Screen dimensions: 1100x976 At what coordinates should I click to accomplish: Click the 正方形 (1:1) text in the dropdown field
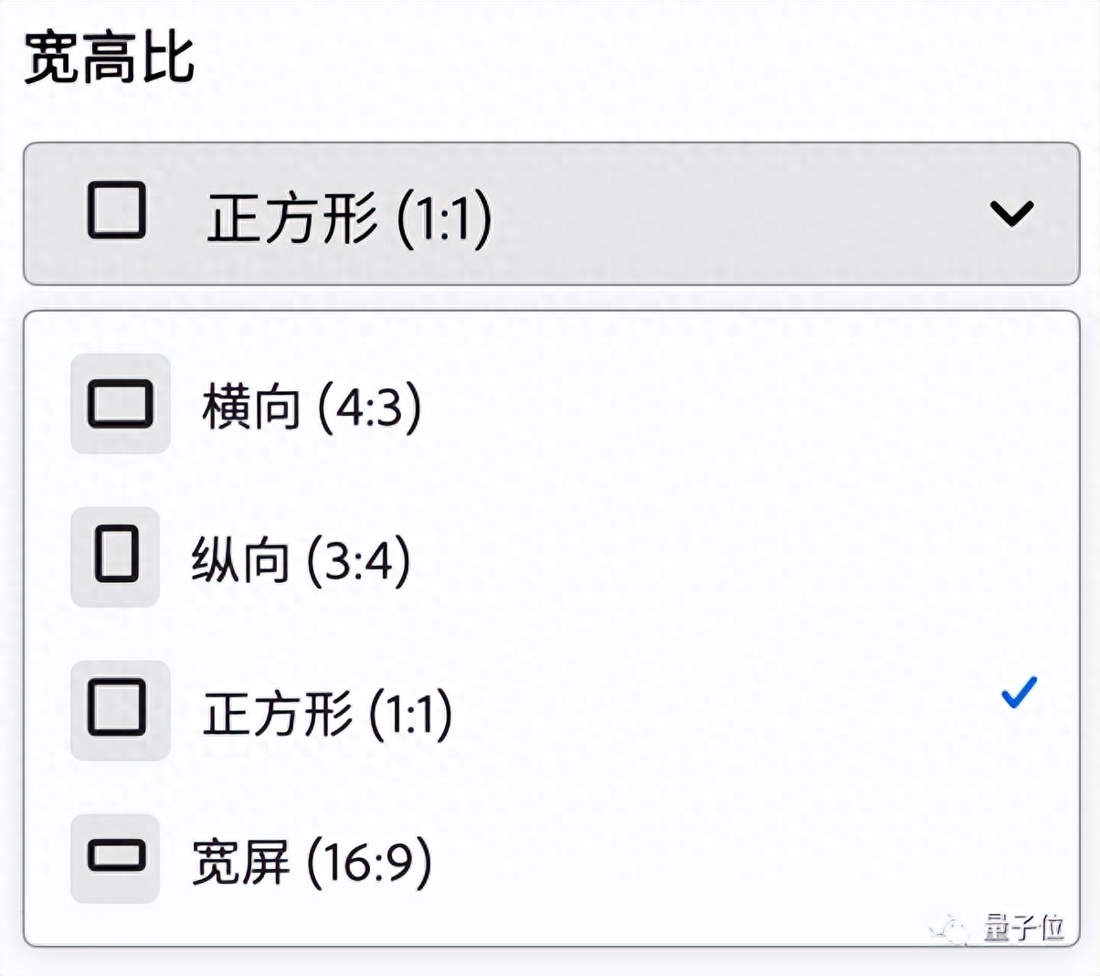click(349, 218)
